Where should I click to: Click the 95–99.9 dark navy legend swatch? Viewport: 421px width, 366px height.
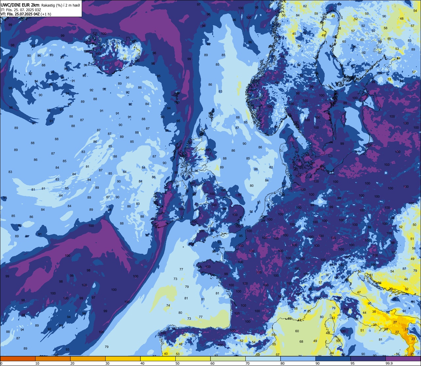(368, 358)
